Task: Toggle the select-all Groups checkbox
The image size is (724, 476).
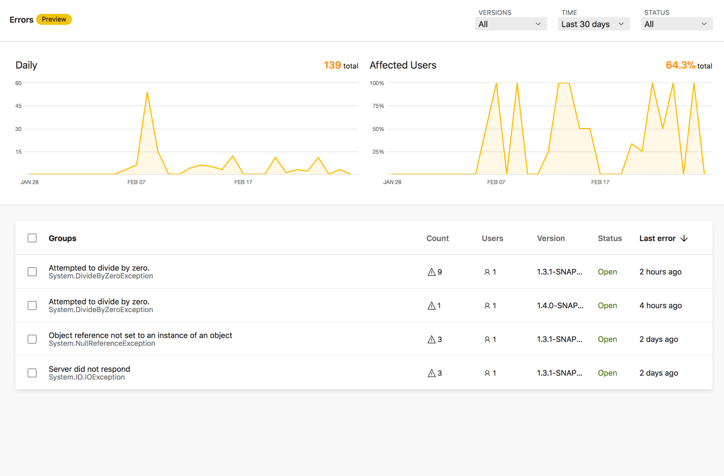Action: [x=32, y=238]
